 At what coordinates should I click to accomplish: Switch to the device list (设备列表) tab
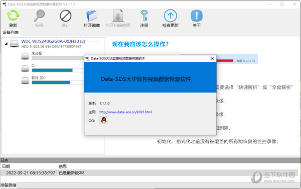point(11,32)
